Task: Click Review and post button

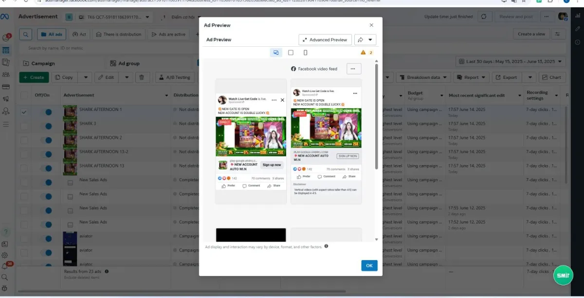Action: pyautogui.click(x=516, y=17)
